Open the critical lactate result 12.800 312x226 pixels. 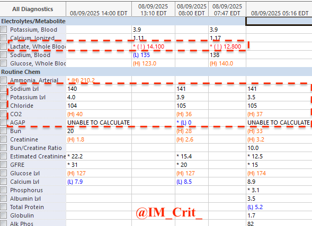click(x=226, y=46)
